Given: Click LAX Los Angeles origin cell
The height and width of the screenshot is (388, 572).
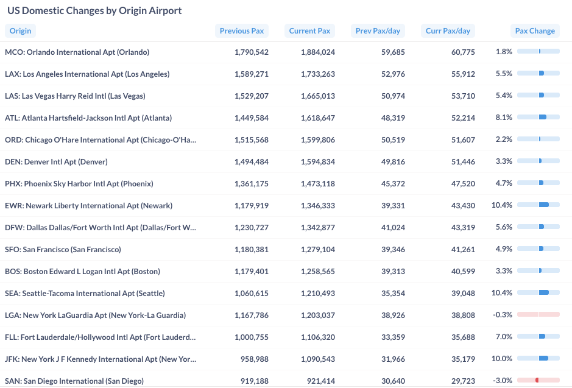Looking at the screenshot, I should click(87, 74).
